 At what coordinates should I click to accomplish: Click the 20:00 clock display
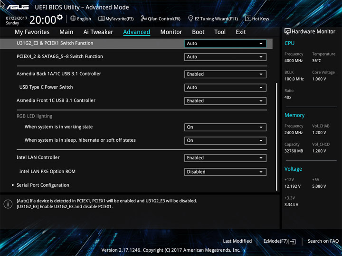click(43, 20)
